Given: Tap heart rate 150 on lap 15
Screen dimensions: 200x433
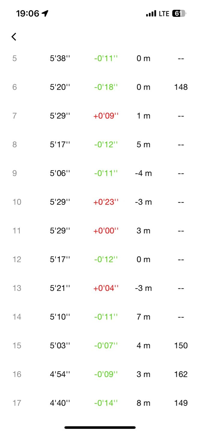Looking at the screenshot, I should point(181,345).
